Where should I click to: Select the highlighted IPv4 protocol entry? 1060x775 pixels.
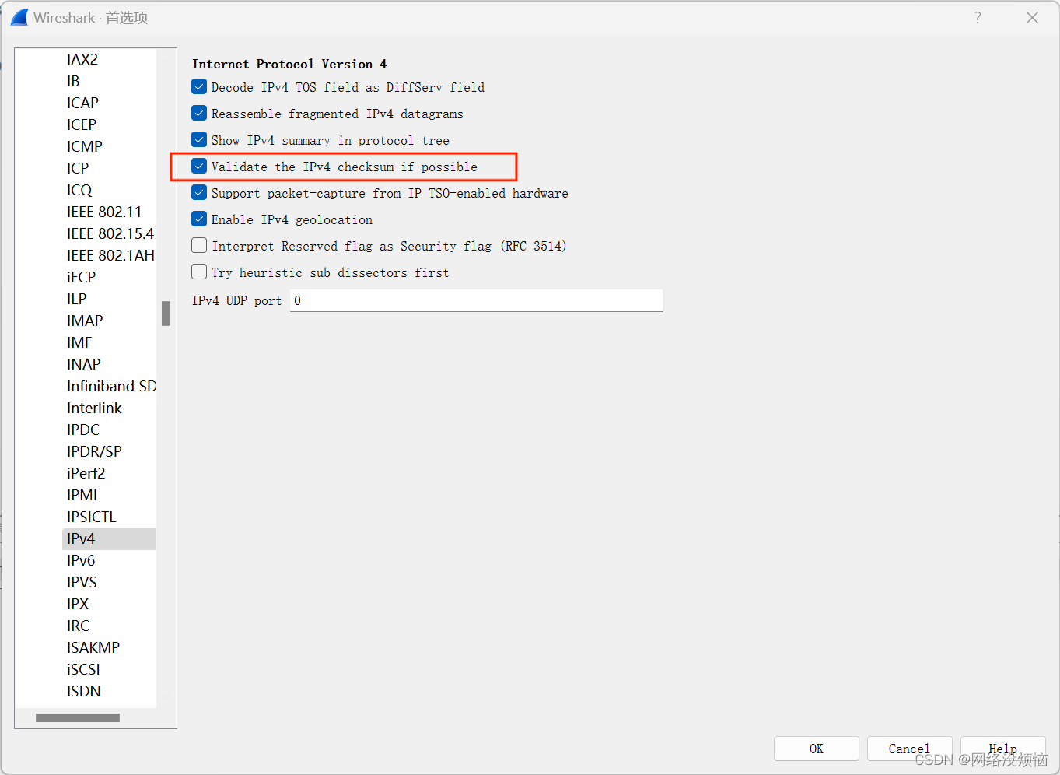click(x=109, y=538)
